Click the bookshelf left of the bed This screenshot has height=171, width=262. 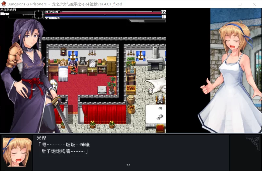(53, 66)
